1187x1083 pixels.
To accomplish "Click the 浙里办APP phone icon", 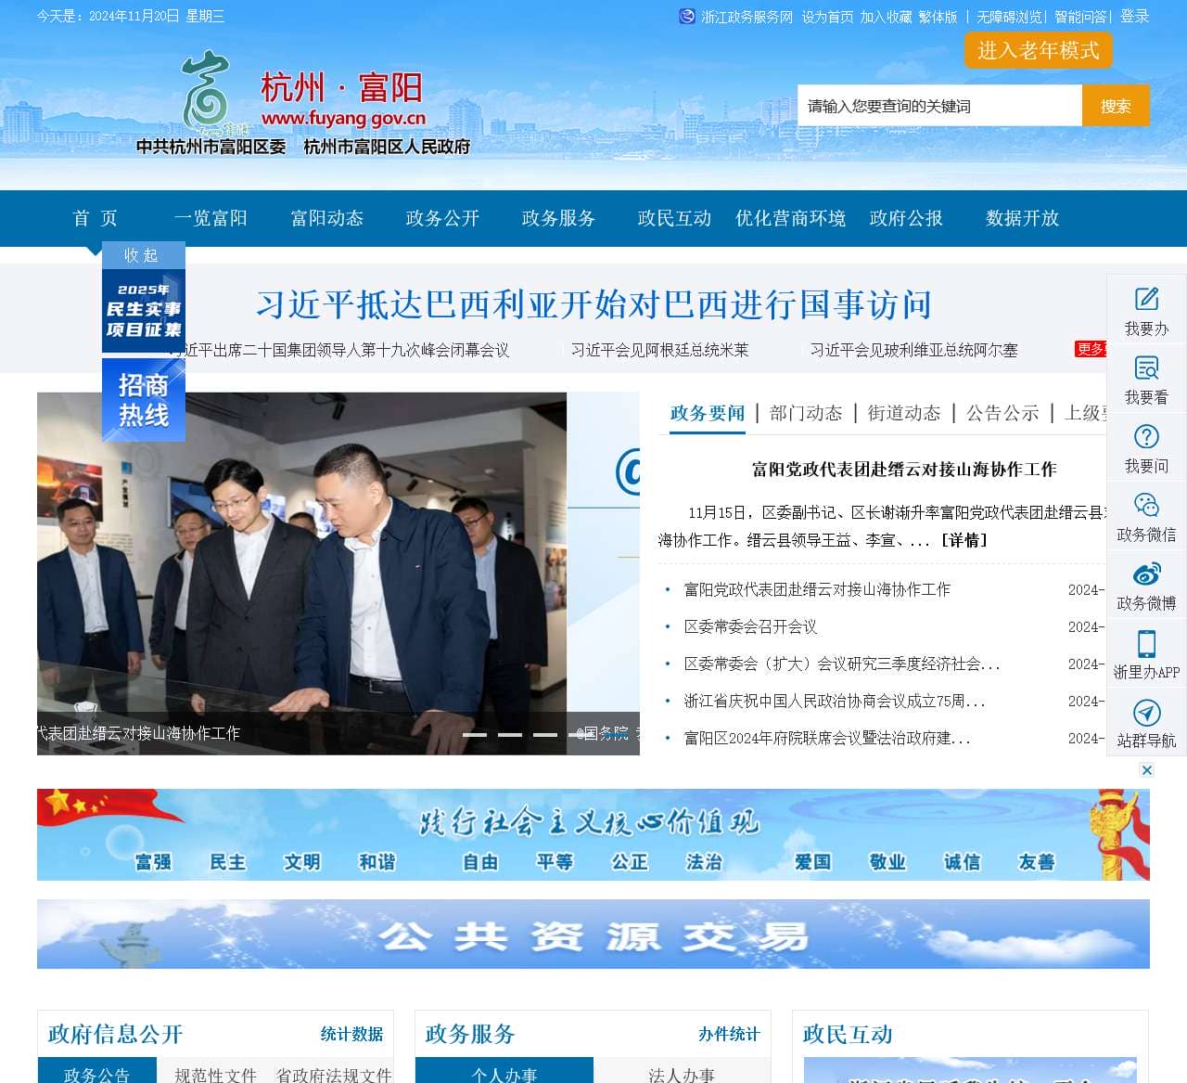I will [1147, 642].
